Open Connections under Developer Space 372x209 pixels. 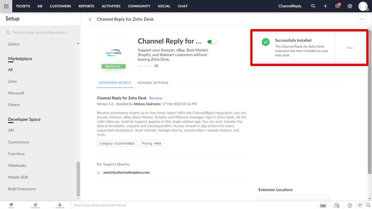[x=19, y=142]
